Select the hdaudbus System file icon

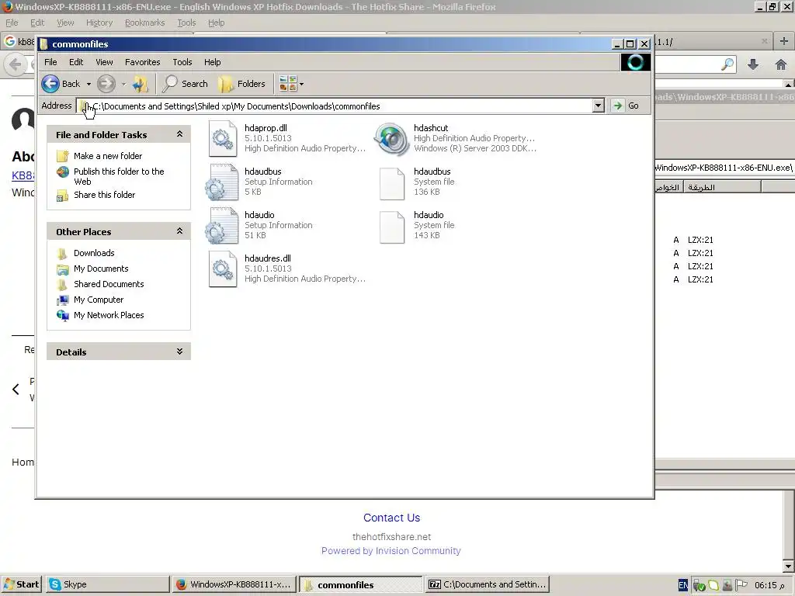(x=392, y=182)
